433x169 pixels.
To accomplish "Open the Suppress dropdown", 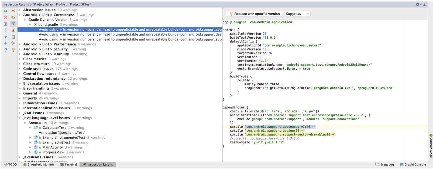I will tap(297, 14).
